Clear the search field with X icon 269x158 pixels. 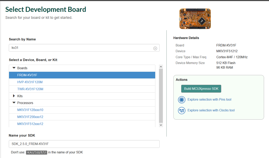click(x=155, y=48)
